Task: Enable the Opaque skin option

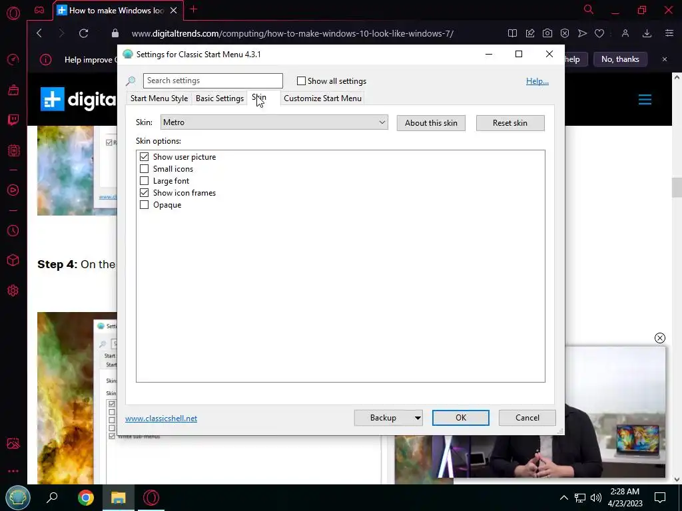Action: pyautogui.click(x=144, y=205)
